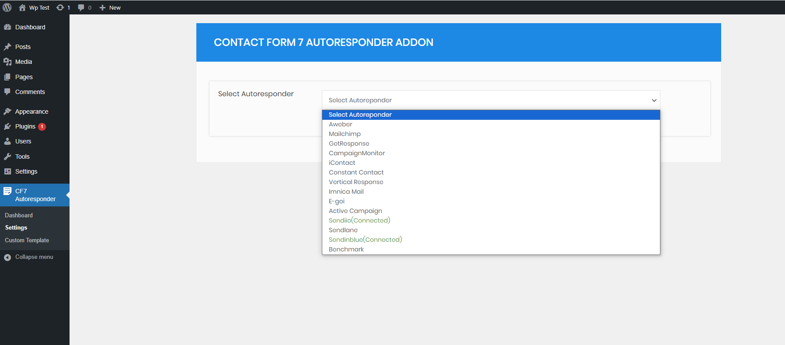Click the Plugins plug icon
Viewport: 785px width, 345px height.
click(x=7, y=126)
